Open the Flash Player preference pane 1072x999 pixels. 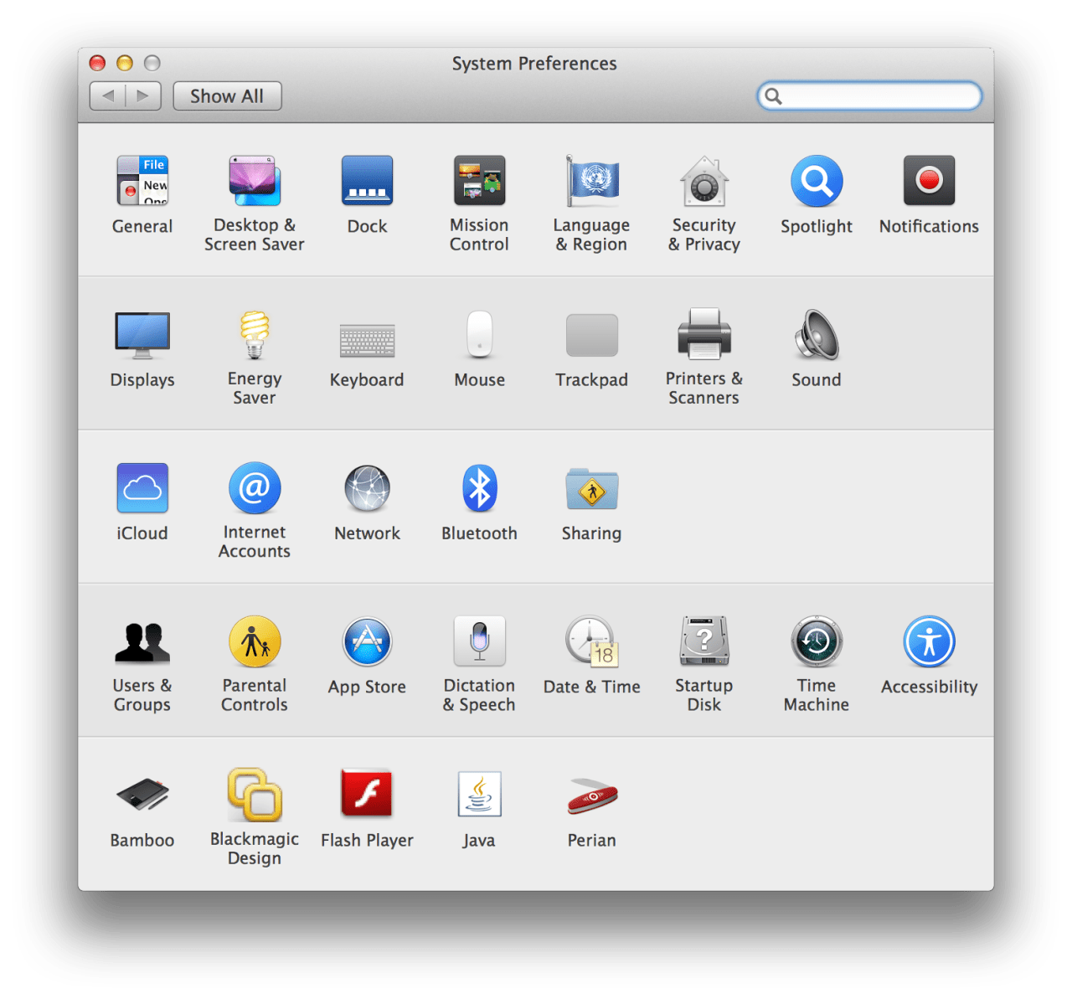click(x=367, y=794)
